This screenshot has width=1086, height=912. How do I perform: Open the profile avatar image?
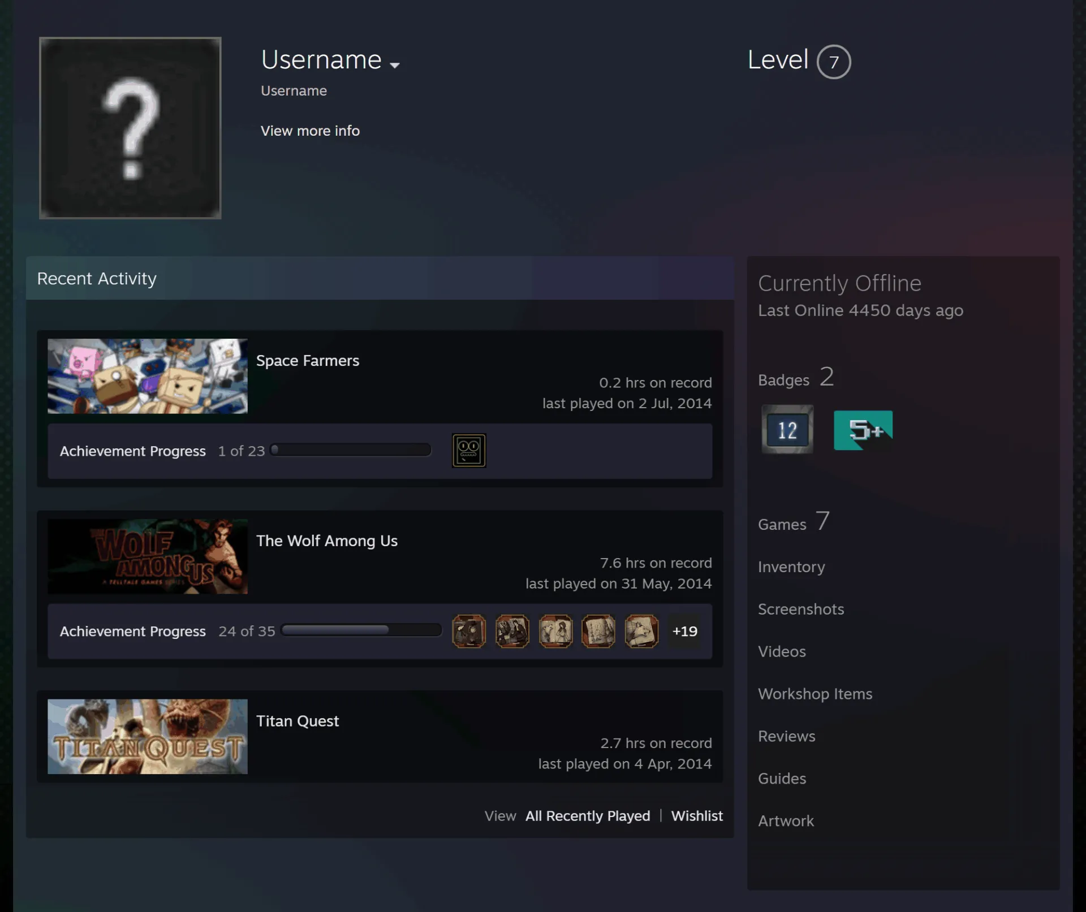(130, 128)
